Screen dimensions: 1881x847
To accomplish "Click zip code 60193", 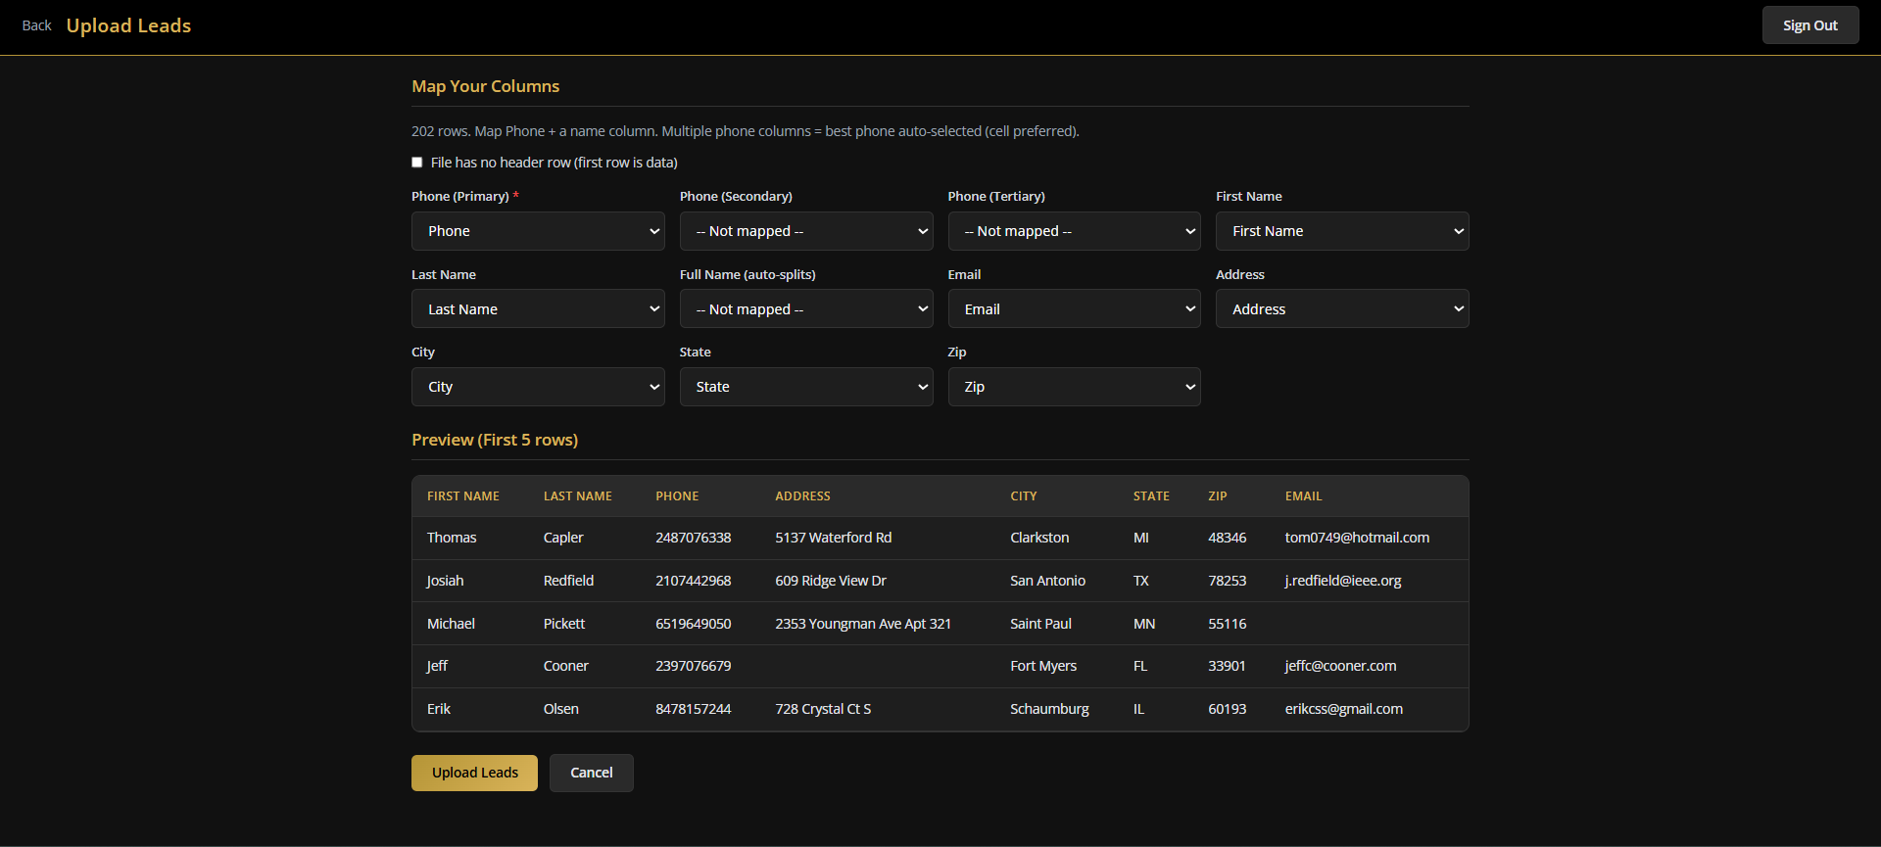I will point(1228,709).
